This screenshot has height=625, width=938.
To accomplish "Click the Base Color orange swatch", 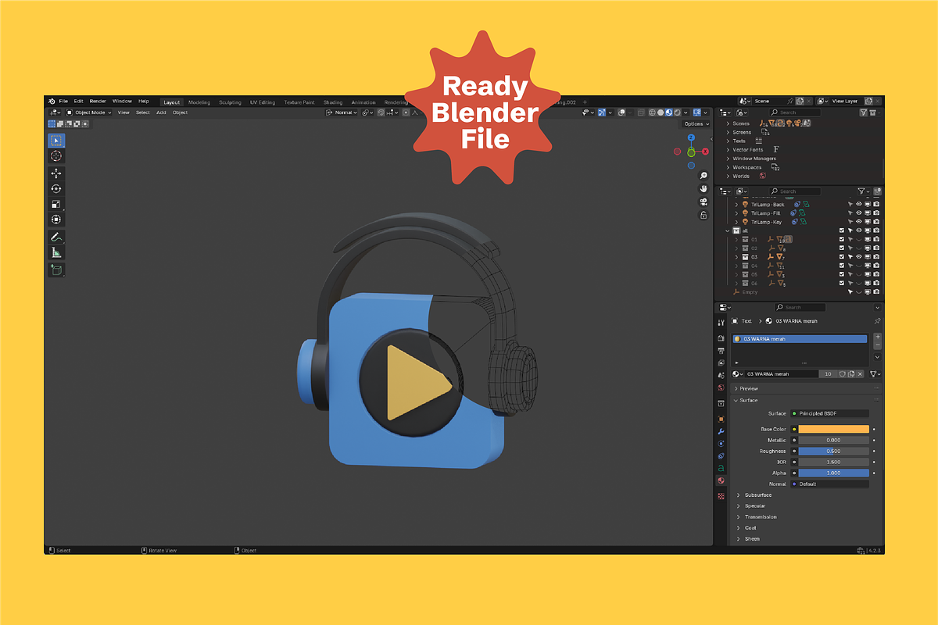I will pyautogui.click(x=833, y=429).
